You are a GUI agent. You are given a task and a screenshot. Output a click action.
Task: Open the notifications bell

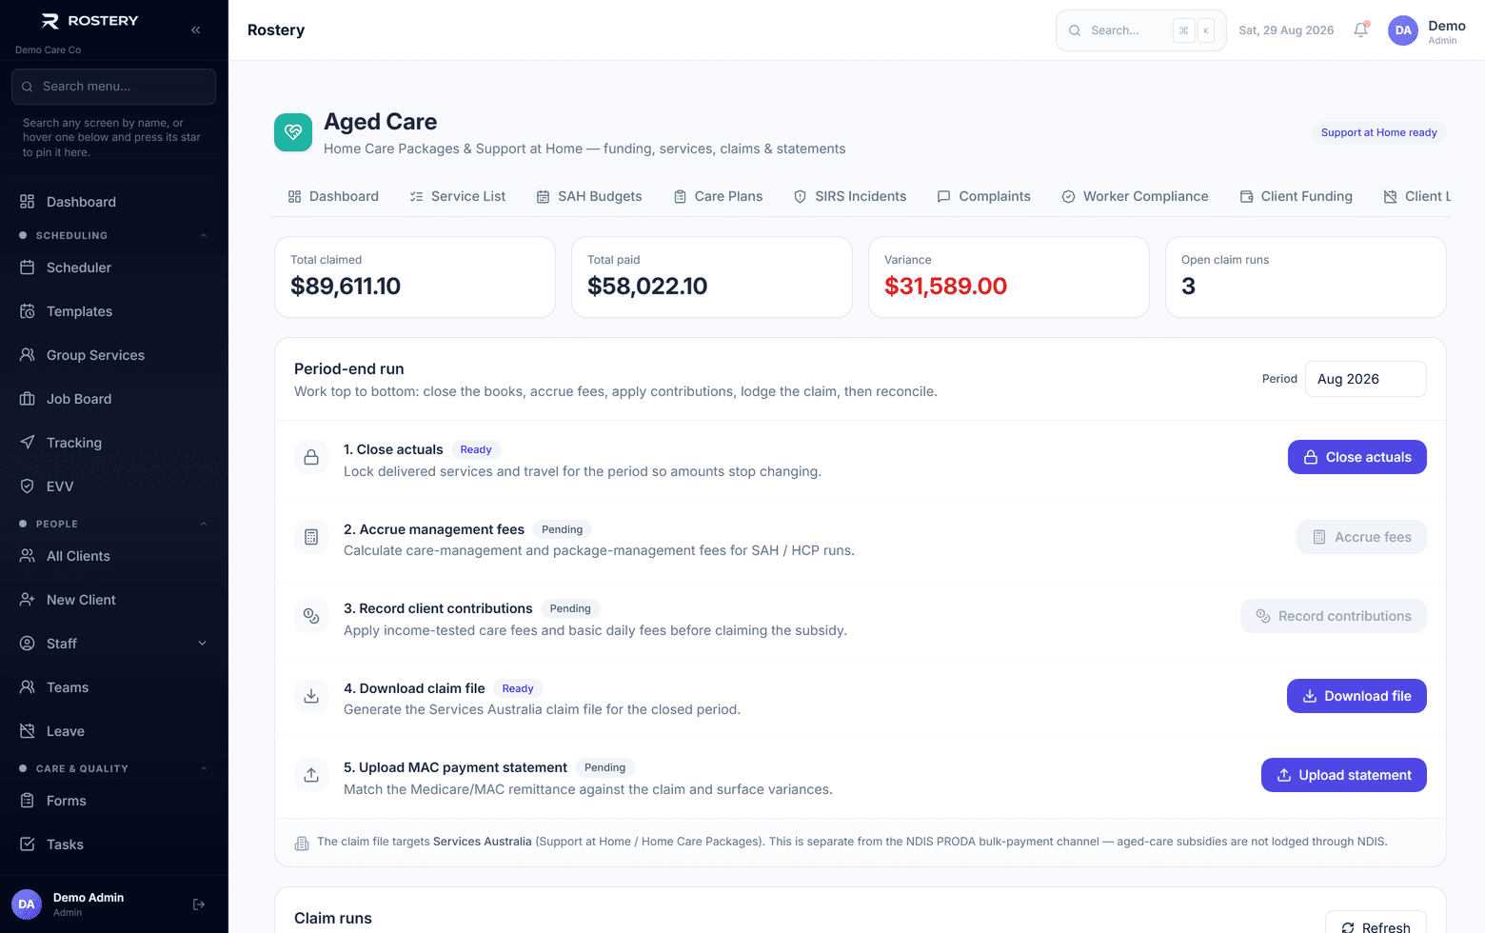1361,30
